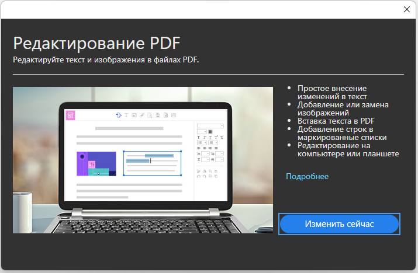Click the "Редактирование PDF" heading
418x273 pixels.
[97, 43]
